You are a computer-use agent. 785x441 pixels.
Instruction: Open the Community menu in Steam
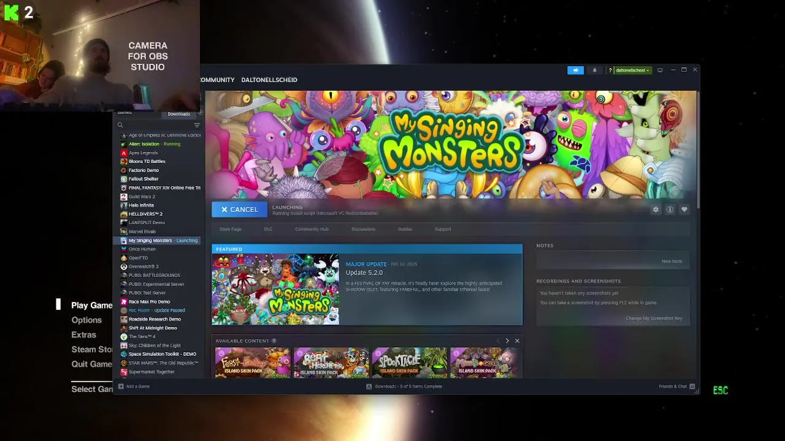click(218, 80)
